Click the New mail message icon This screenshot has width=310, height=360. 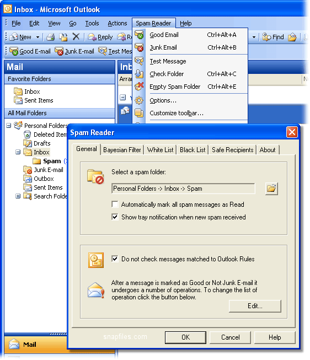14,37
